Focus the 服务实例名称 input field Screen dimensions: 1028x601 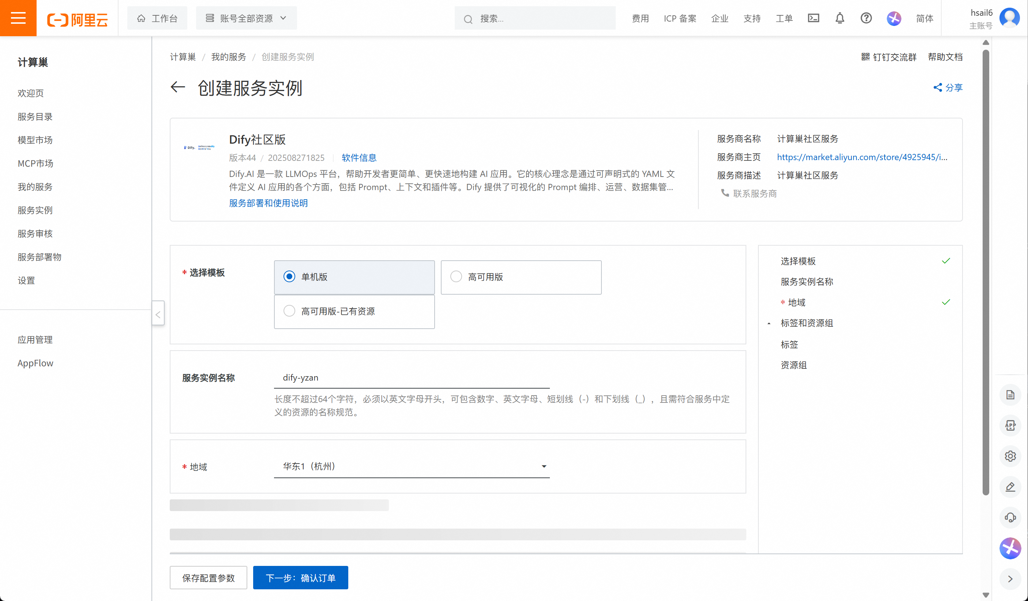pos(412,378)
